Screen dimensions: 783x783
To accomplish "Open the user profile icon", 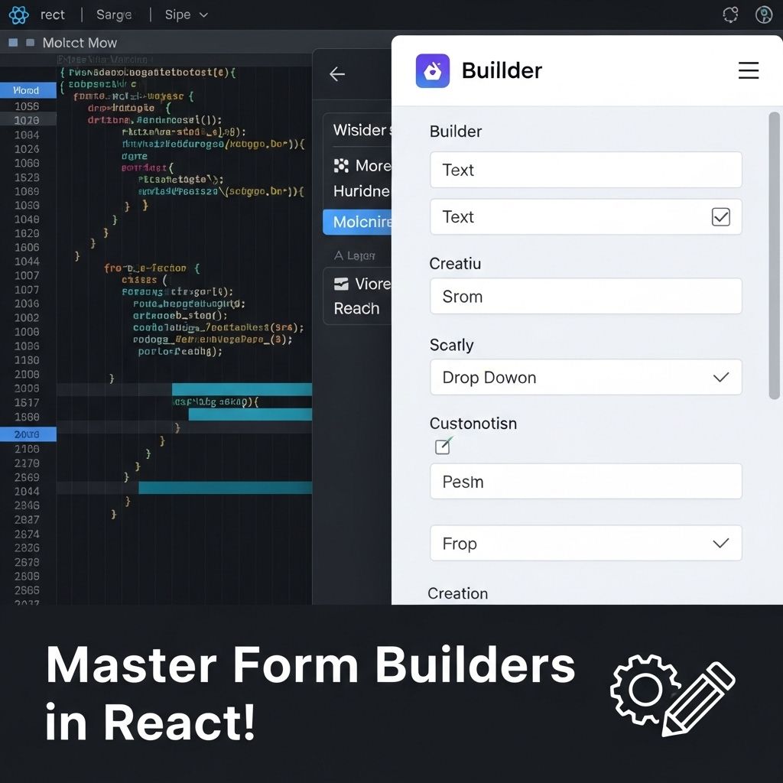I will (763, 15).
